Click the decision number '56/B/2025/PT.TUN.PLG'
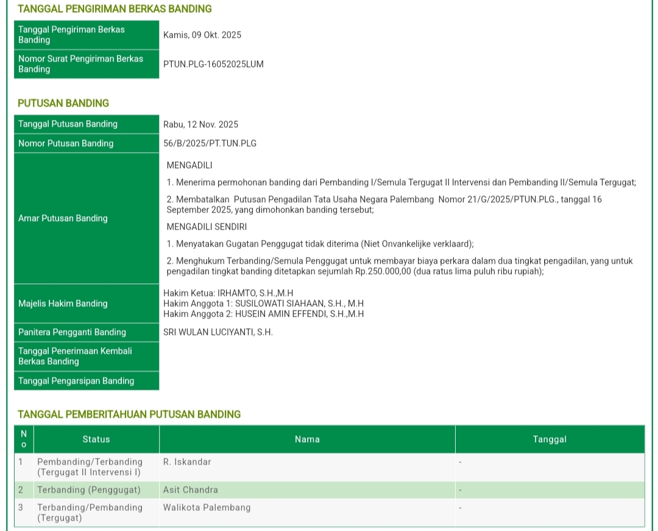This screenshot has height=531, width=658. pyautogui.click(x=210, y=144)
